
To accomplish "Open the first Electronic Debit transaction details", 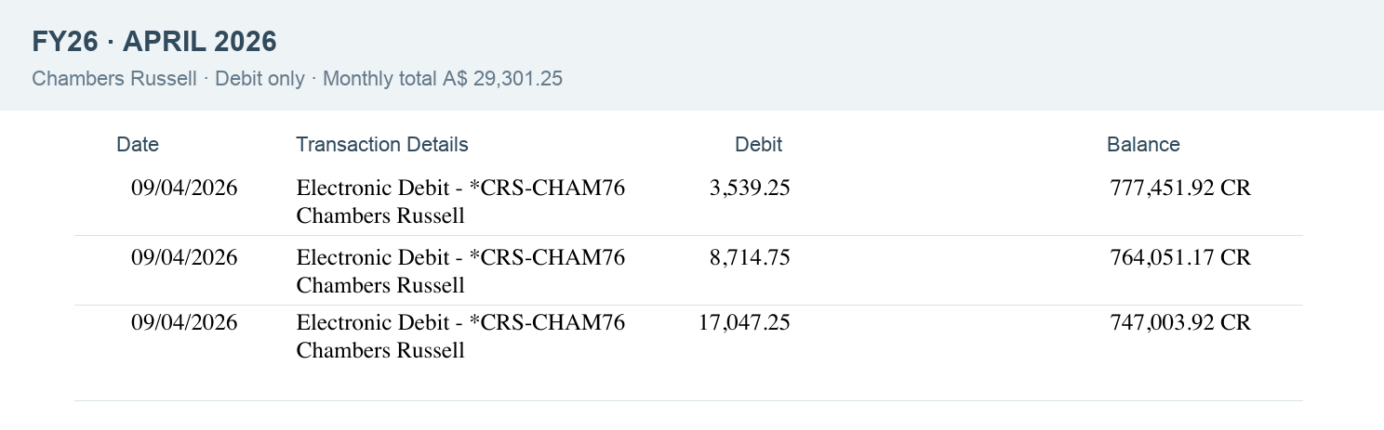I will pyautogui.click(x=460, y=202).
